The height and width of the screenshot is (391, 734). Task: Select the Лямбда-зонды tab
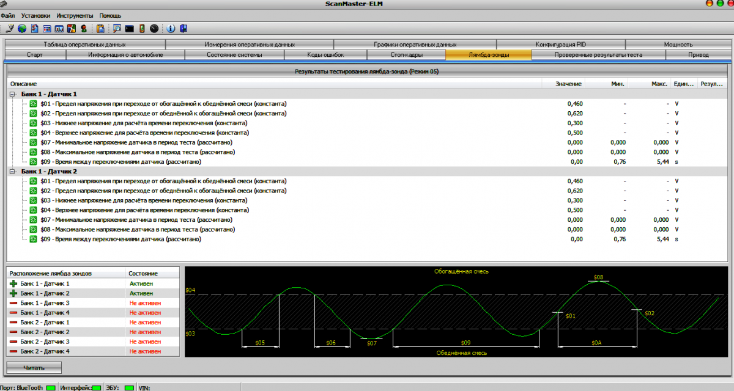click(x=489, y=55)
